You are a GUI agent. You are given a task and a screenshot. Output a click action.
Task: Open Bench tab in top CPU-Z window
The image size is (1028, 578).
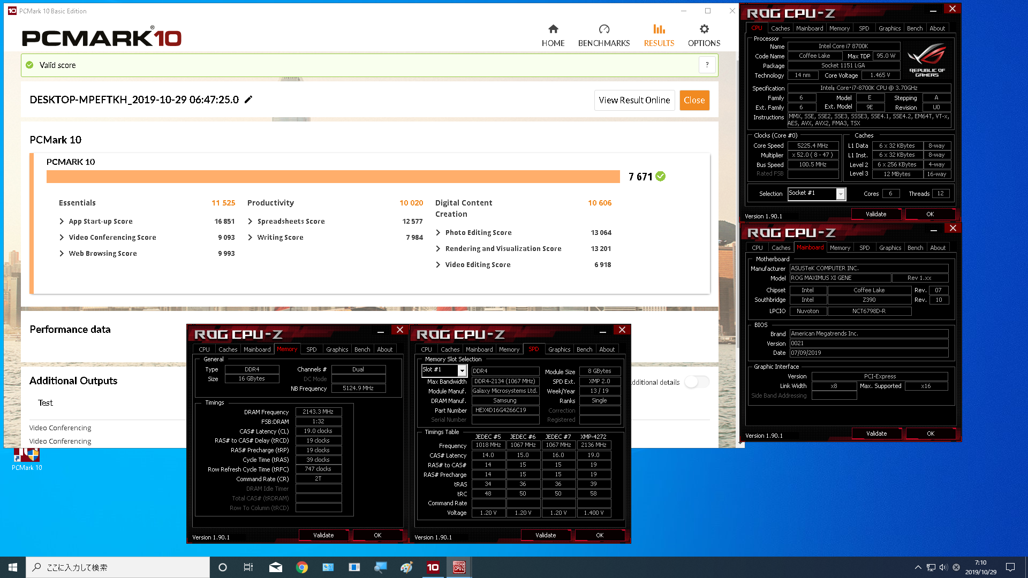(x=914, y=28)
